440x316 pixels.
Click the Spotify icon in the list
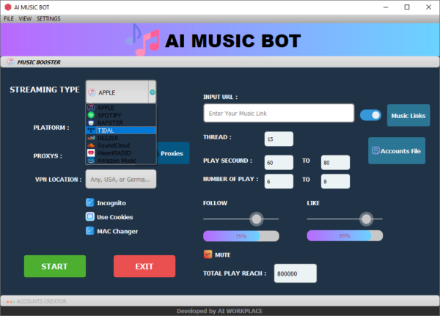tap(91, 115)
